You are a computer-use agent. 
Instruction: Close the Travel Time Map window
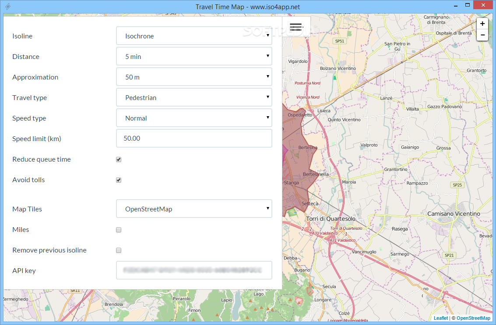coord(483,5)
